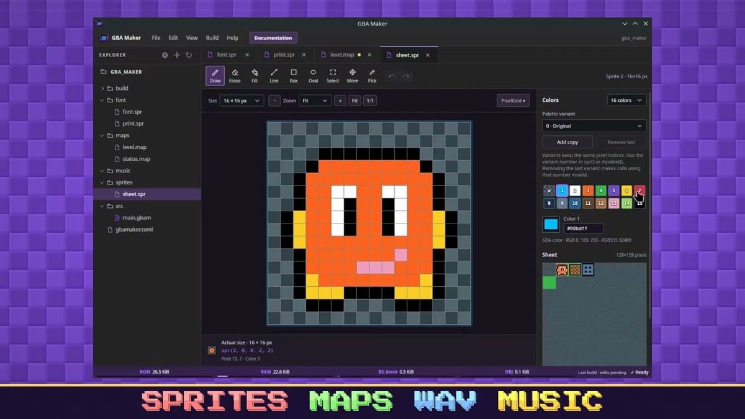Click the GBA Maker logo icon
The height and width of the screenshot is (419, 745).
pyautogui.click(x=104, y=37)
